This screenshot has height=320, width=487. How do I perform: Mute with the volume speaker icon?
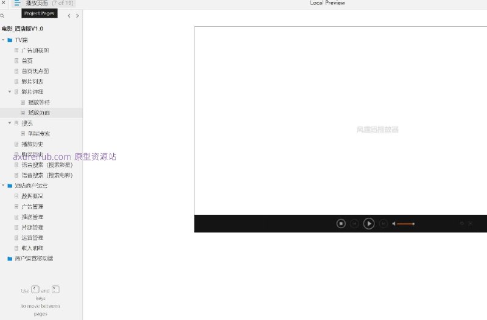point(394,223)
